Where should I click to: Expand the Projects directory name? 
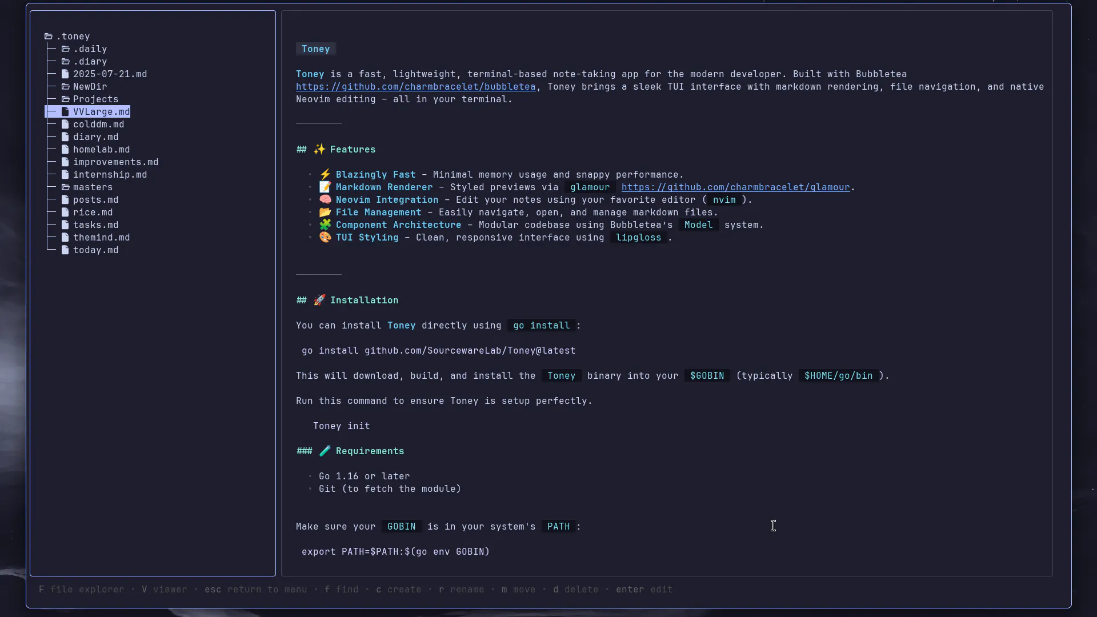pos(95,99)
